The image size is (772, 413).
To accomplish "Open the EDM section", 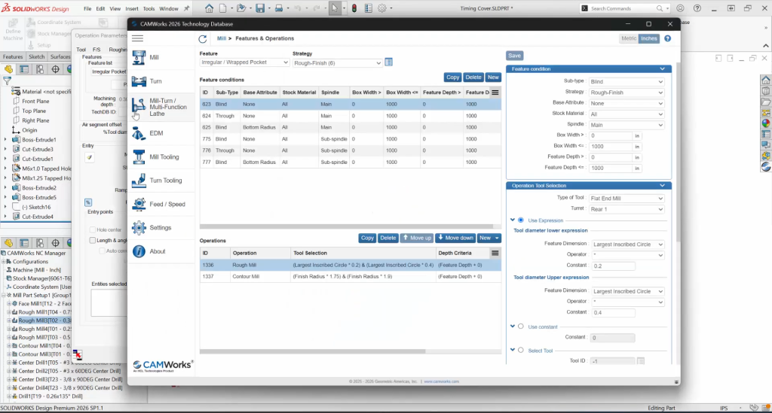I will [x=156, y=133].
